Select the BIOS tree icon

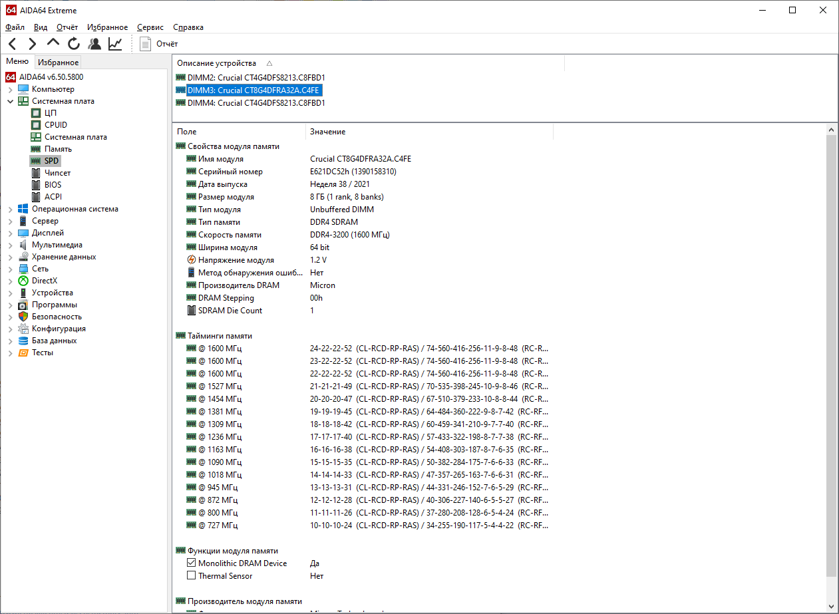(36, 185)
